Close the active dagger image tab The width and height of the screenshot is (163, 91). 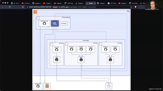95,3
